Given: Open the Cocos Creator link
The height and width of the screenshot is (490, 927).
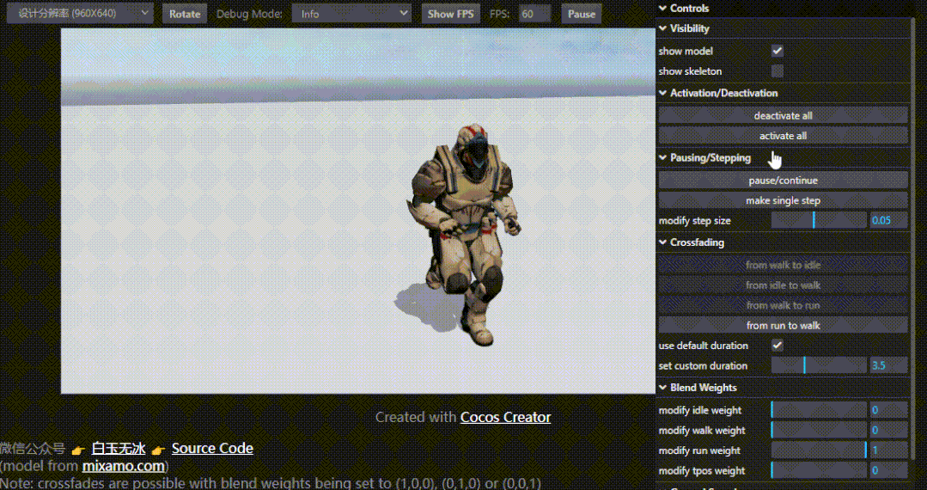Looking at the screenshot, I should point(505,417).
